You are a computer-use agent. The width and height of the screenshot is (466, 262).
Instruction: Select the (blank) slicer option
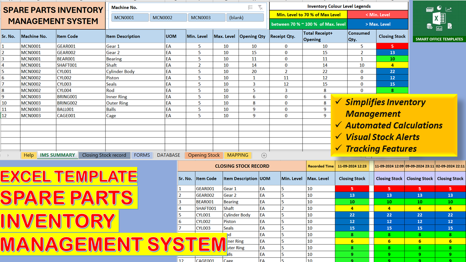(x=245, y=17)
